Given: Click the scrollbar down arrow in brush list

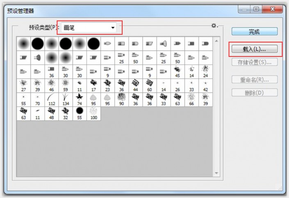Looking at the screenshot, I should point(216,173).
